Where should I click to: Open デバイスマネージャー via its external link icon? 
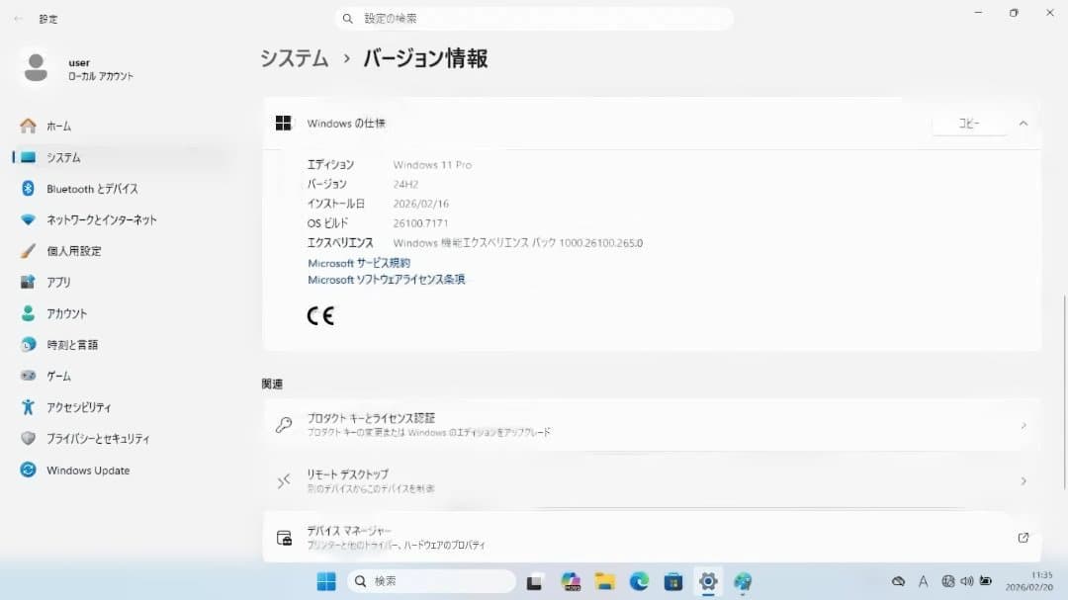click(x=1023, y=538)
